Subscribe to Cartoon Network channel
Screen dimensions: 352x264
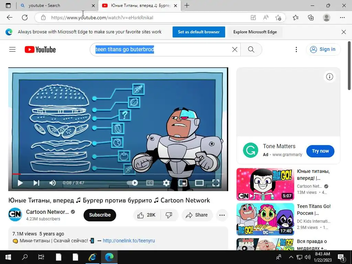click(x=100, y=215)
